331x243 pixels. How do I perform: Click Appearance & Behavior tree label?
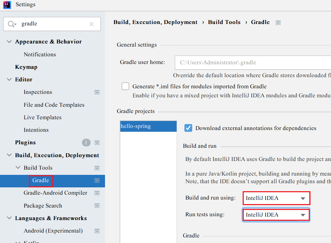pos(48,42)
